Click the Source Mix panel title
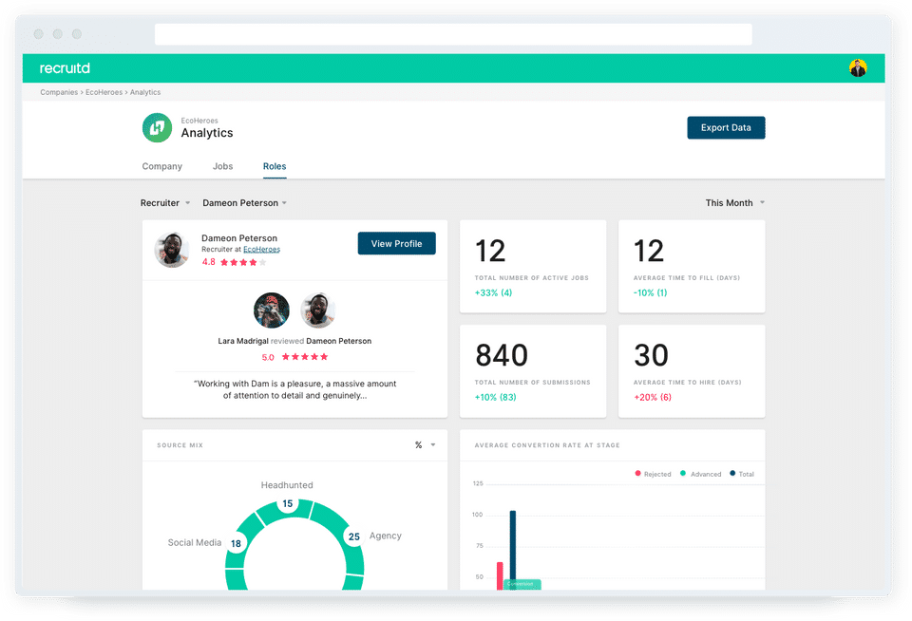The image size is (912, 621). point(180,445)
